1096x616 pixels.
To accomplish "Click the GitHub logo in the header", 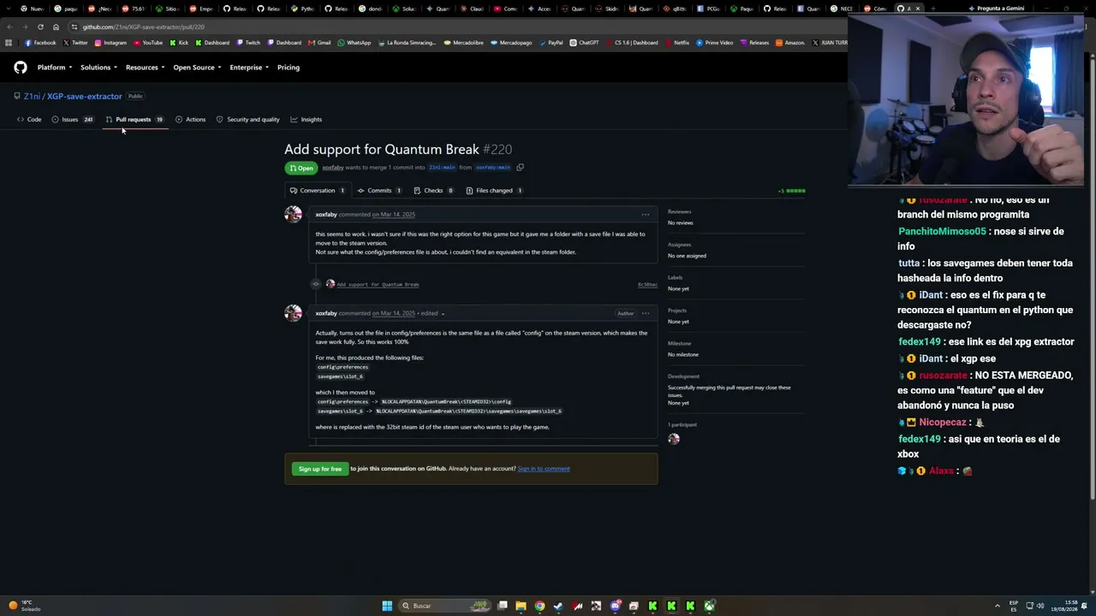I will coord(21,68).
